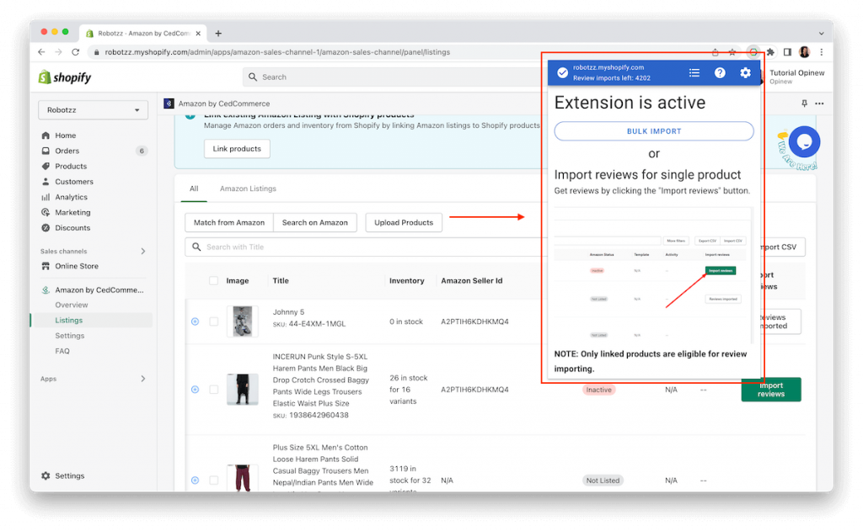Click Match from Amazon button

coord(229,223)
